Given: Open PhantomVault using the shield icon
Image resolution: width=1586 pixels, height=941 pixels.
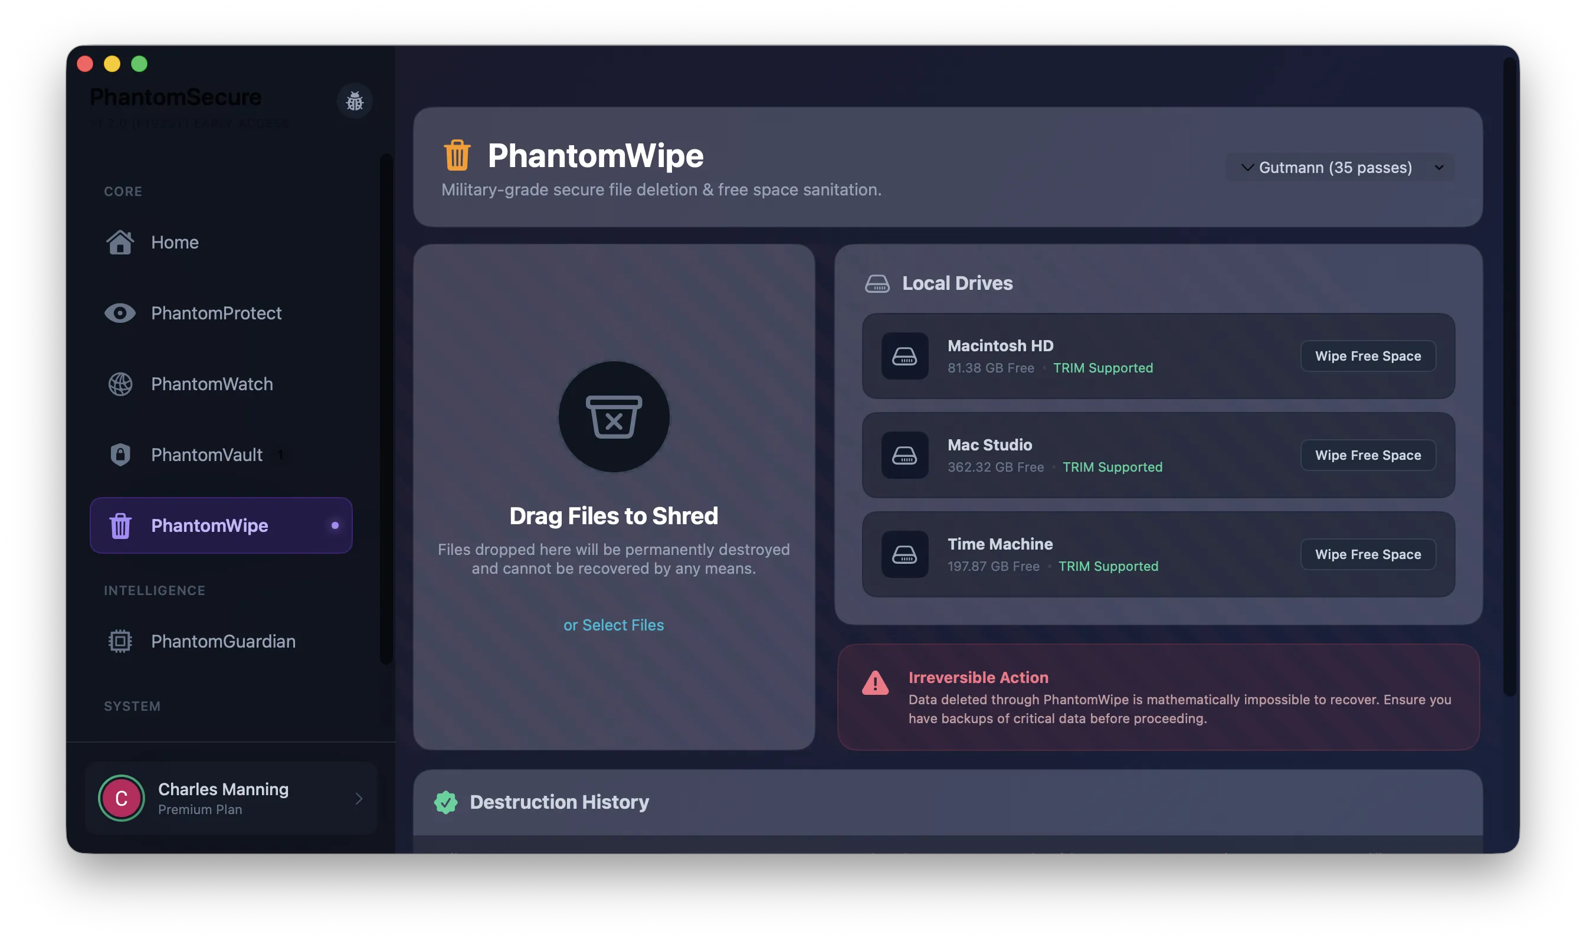Looking at the screenshot, I should coord(120,455).
